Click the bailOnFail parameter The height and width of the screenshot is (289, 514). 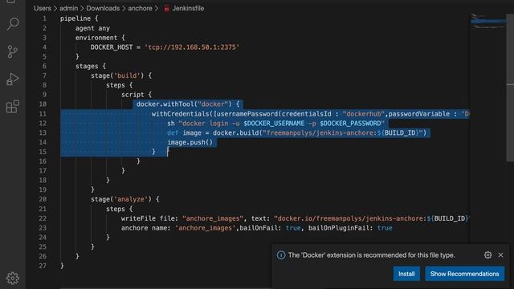pos(260,228)
